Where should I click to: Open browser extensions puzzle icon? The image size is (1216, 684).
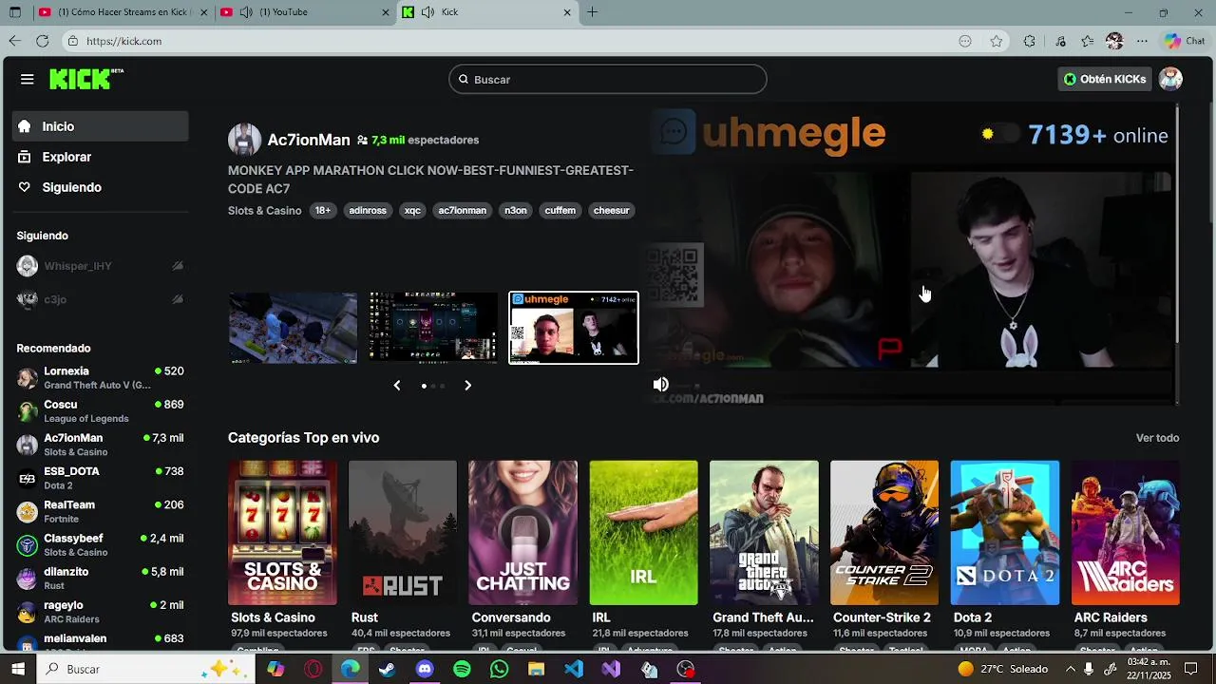1029,41
